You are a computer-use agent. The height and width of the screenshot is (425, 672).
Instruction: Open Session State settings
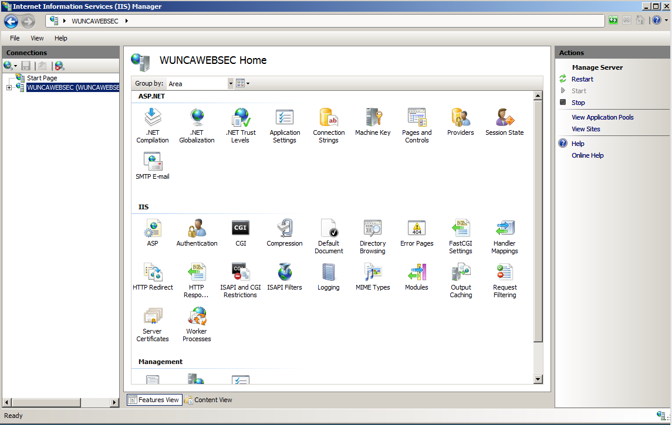[x=504, y=121]
